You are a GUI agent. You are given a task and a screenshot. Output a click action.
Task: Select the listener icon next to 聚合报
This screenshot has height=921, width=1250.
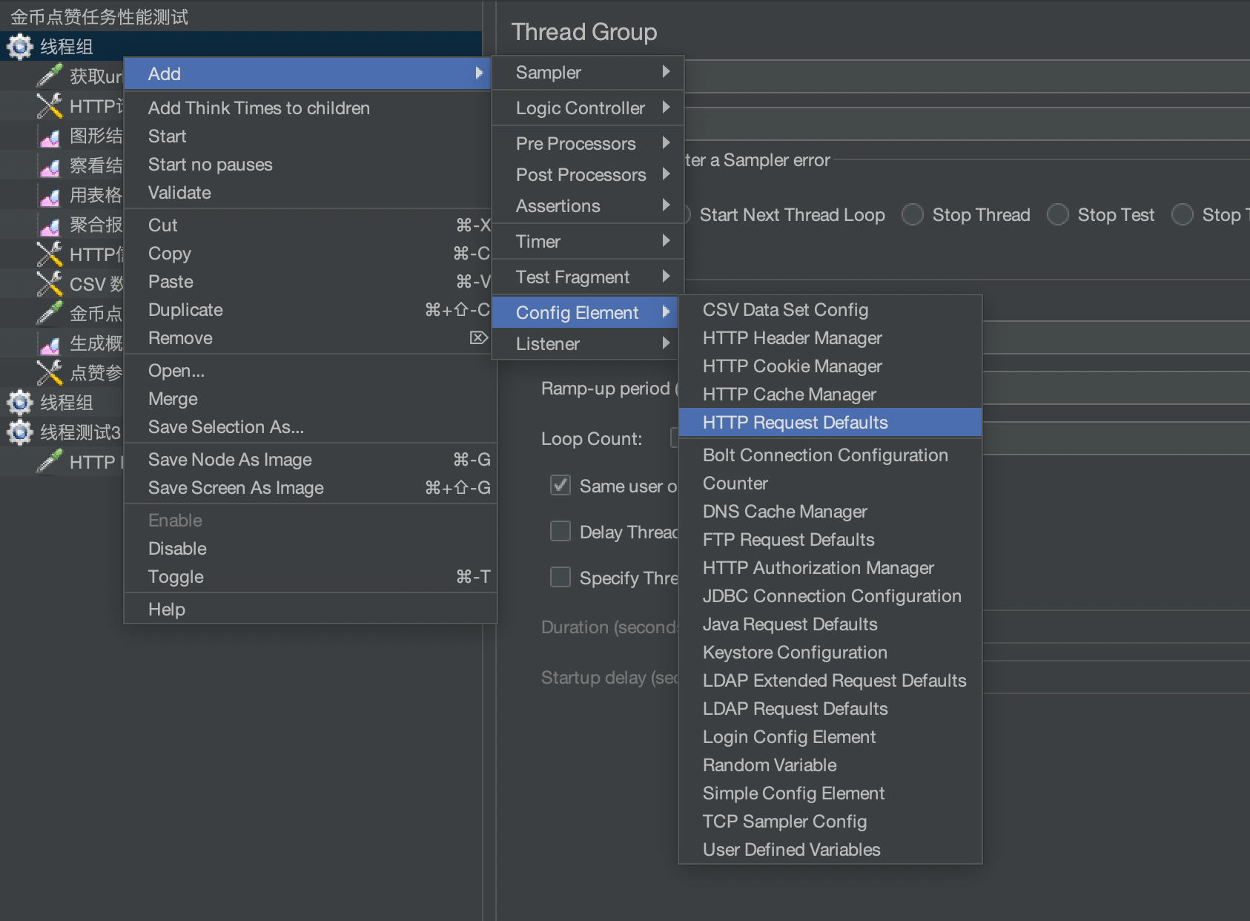click(50, 225)
